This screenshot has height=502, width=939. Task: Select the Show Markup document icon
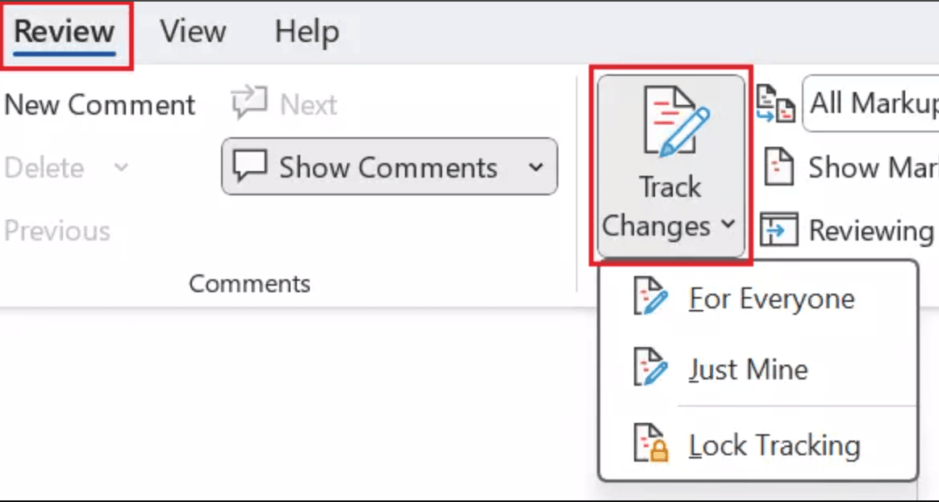pyautogui.click(x=779, y=167)
